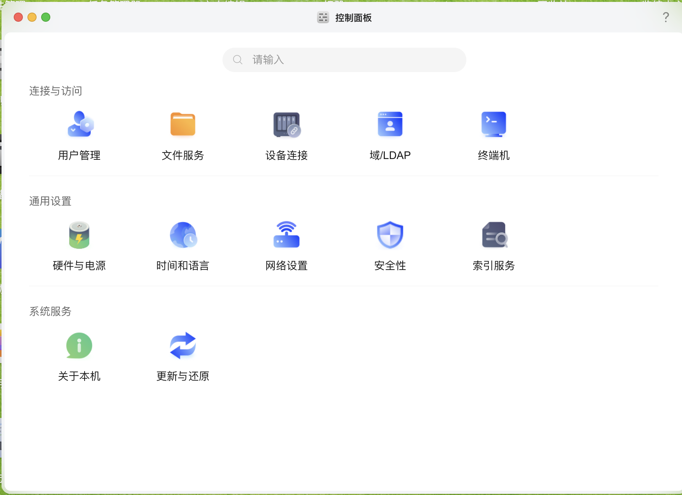Launch the 终端机 terminal icon
This screenshot has width=682, height=495.
click(494, 124)
